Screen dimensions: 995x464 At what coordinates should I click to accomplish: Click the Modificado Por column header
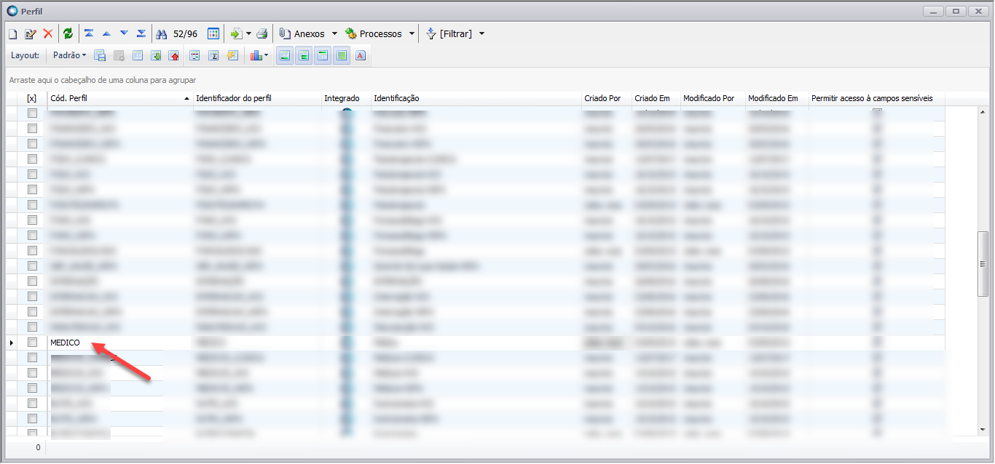(713, 98)
